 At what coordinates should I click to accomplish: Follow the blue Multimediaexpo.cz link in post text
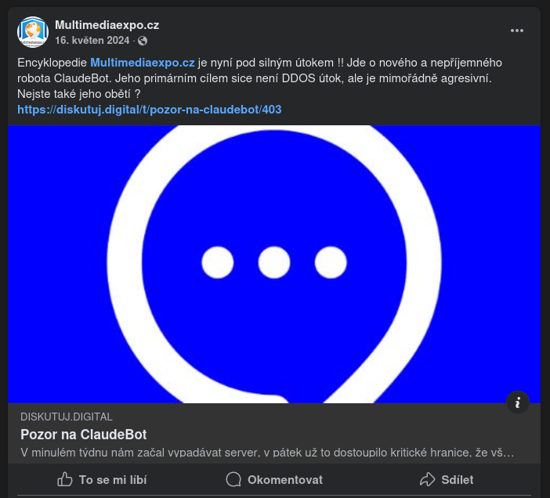click(143, 62)
